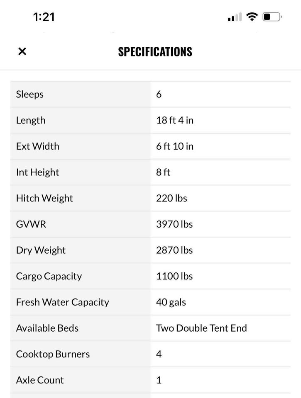Tap the cellular signal bars icon
The image size is (301, 398).
(x=235, y=17)
